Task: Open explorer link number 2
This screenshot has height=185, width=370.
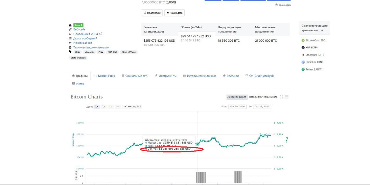Action: (92, 34)
